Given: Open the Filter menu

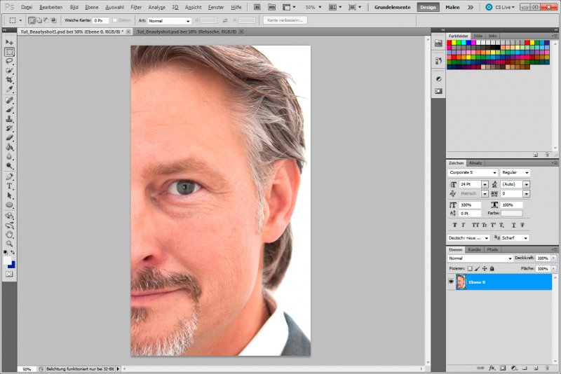Looking at the screenshot, I should point(136,7).
